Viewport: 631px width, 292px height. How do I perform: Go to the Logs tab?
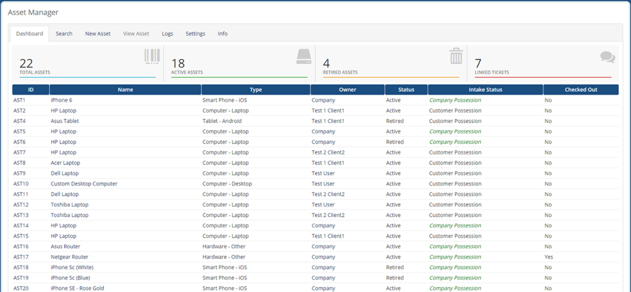(168, 34)
